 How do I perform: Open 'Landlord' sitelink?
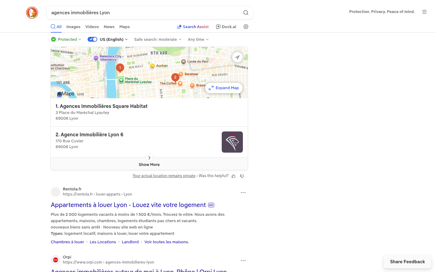130,242
